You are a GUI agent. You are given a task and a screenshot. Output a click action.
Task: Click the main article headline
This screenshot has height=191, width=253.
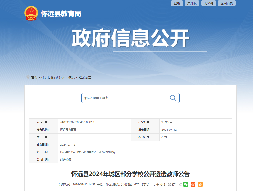point(131,174)
